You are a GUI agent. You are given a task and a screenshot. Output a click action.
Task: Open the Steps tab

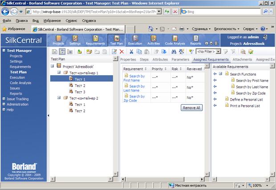tap(144, 60)
